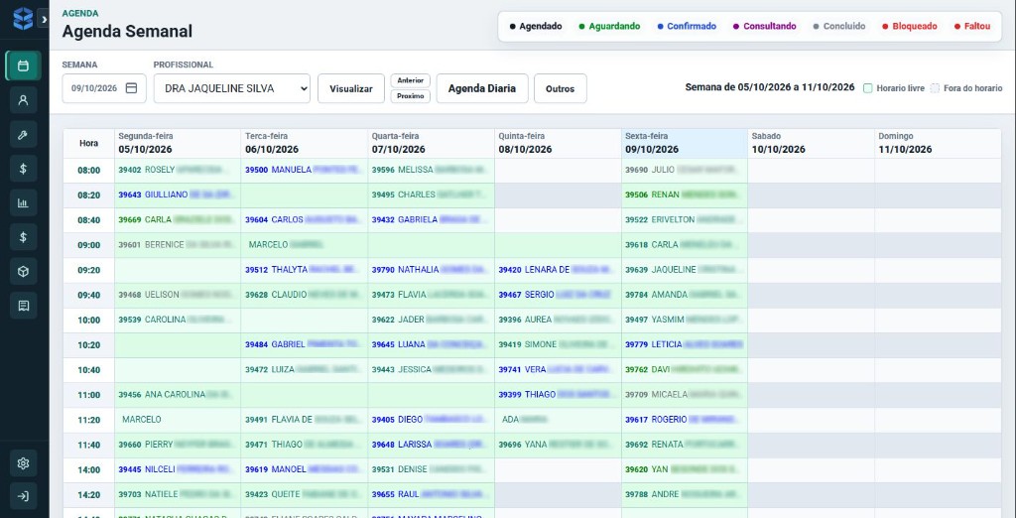
Task: Select Sexta-feira 09/10/2026 column header
Action: [x=685, y=143]
